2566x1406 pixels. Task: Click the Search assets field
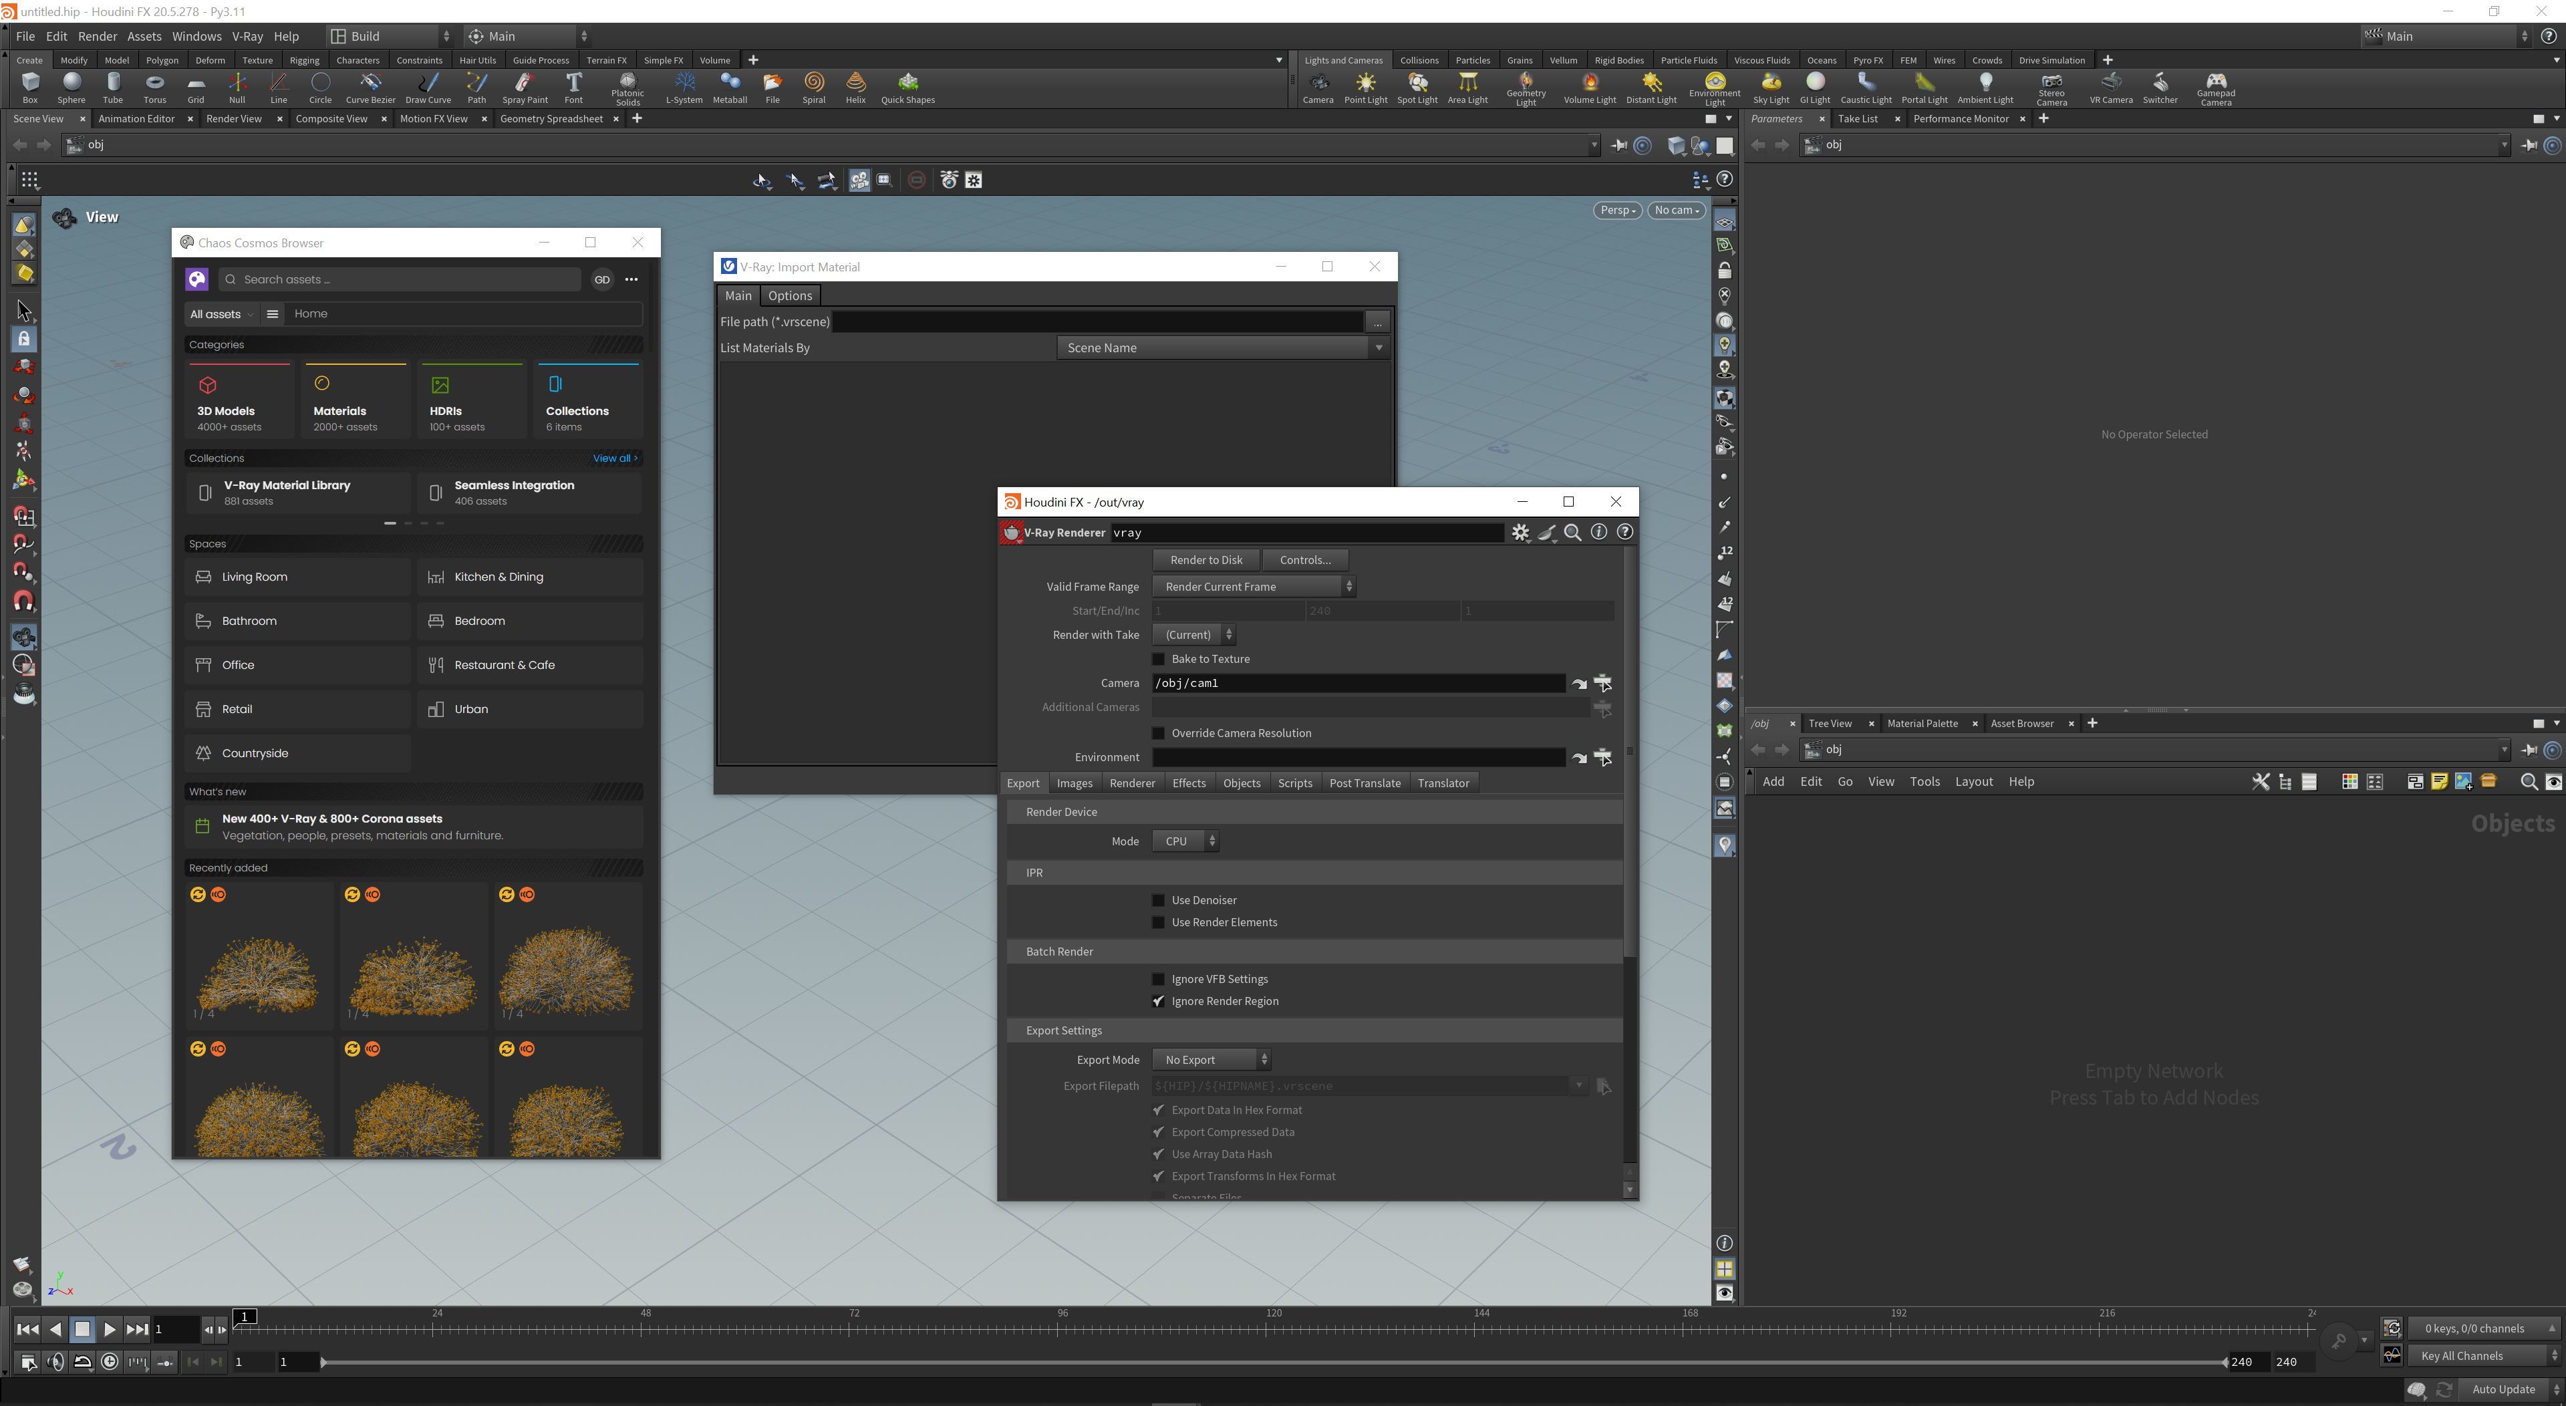click(x=400, y=279)
